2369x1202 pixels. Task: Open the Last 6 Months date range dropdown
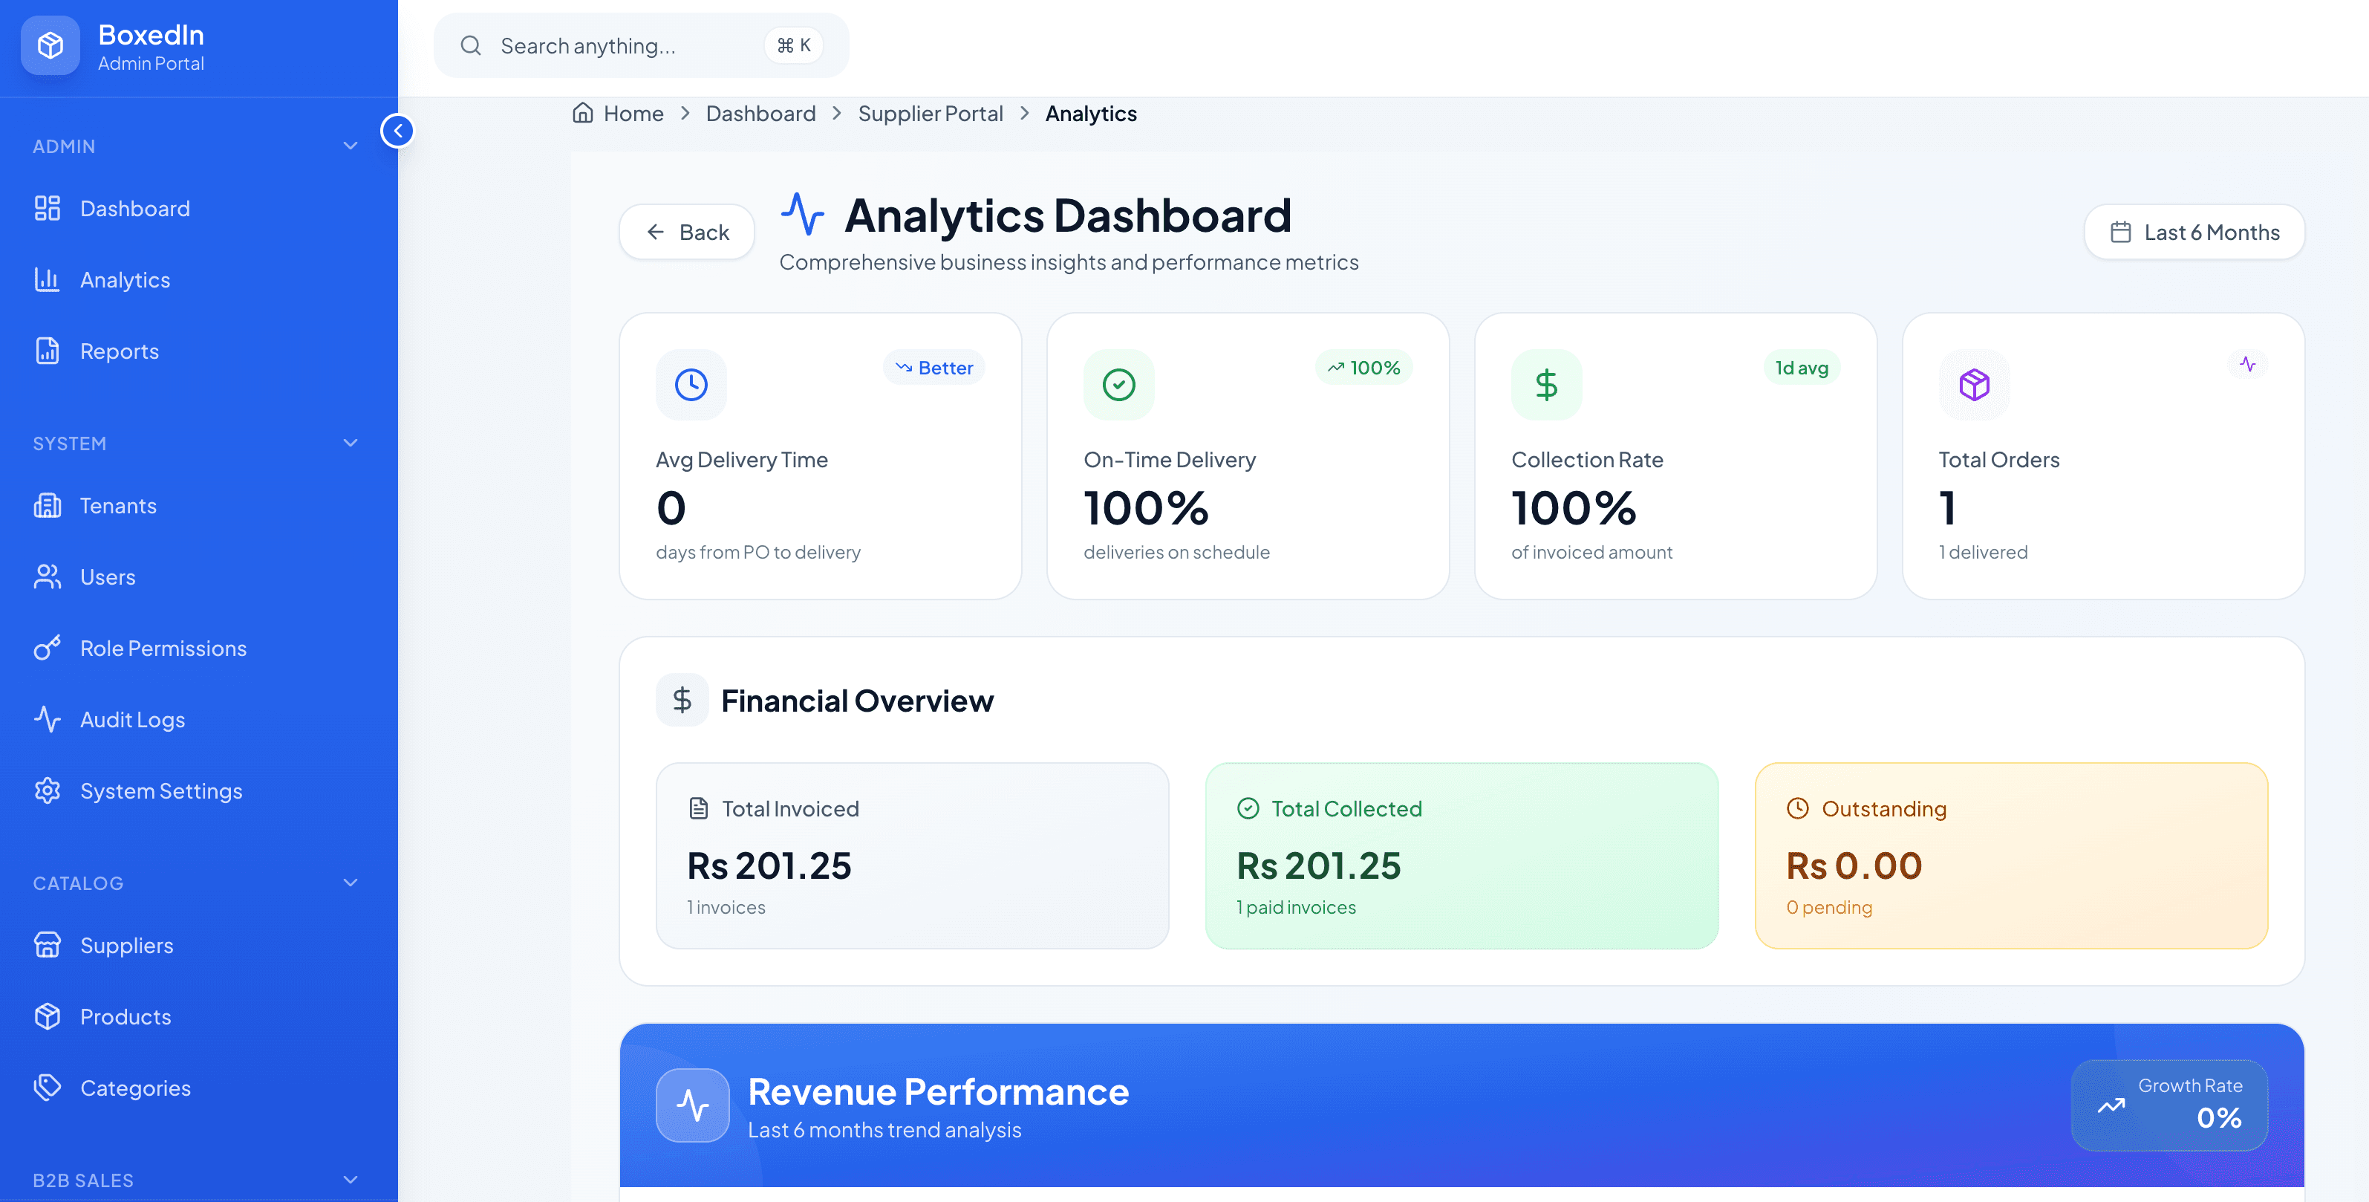tap(2194, 232)
